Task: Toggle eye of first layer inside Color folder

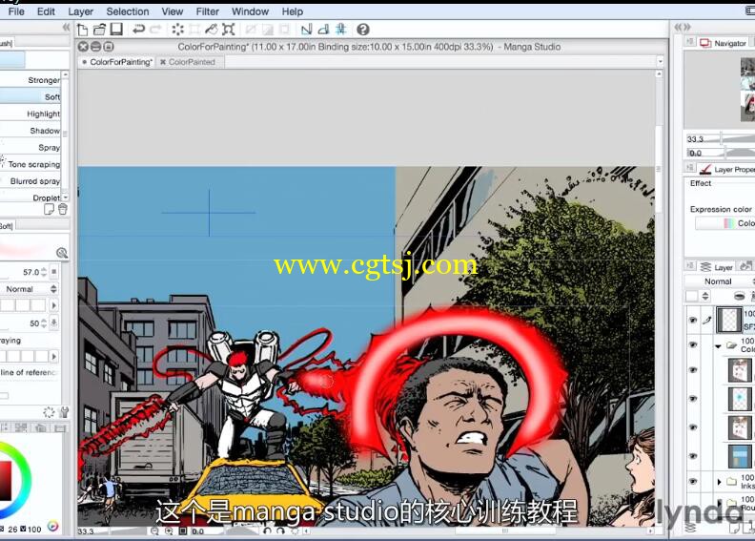Action: tap(693, 370)
